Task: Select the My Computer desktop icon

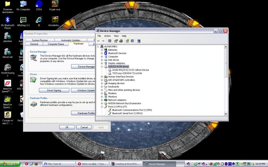Action: [23, 4]
